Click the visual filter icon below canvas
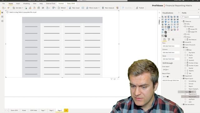200x113 pixels. point(112,79)
